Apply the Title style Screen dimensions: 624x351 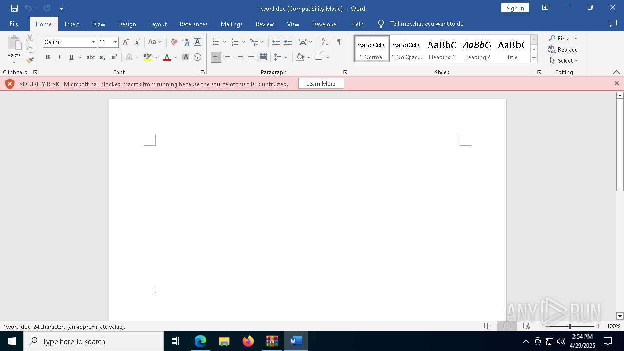(512, 49)
